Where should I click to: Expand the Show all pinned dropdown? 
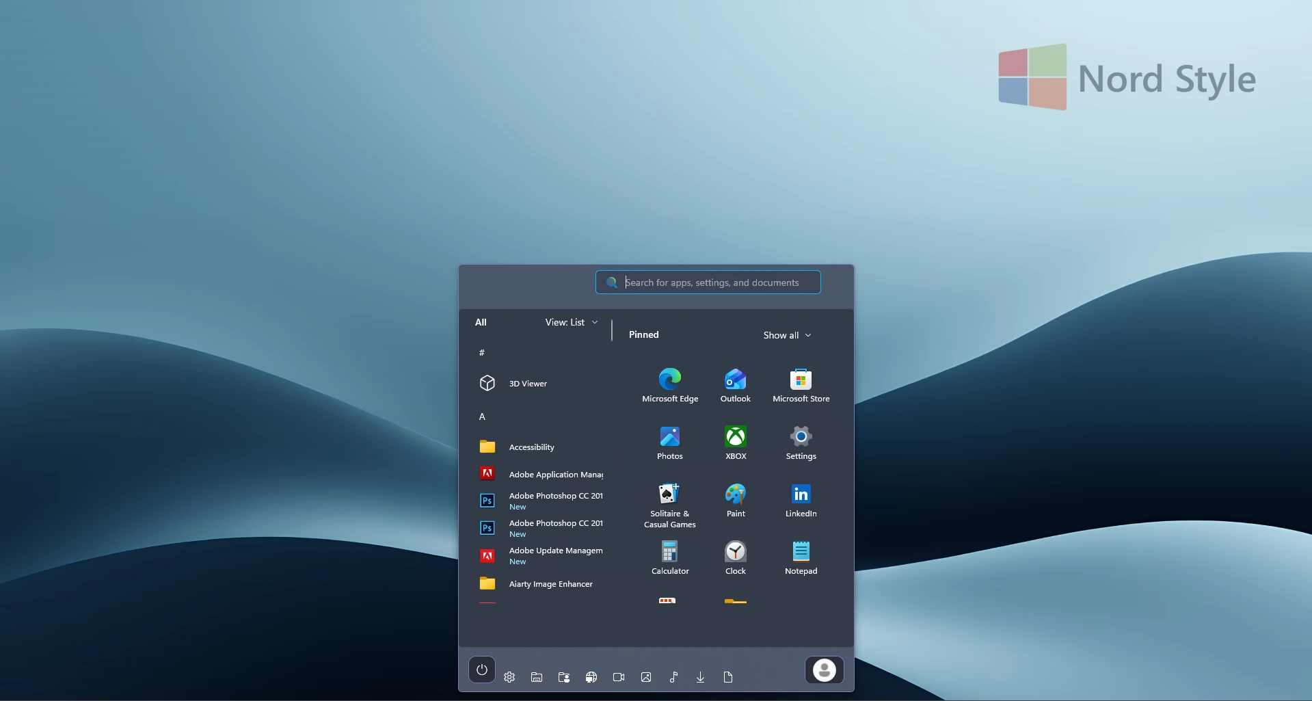(787, 335)
